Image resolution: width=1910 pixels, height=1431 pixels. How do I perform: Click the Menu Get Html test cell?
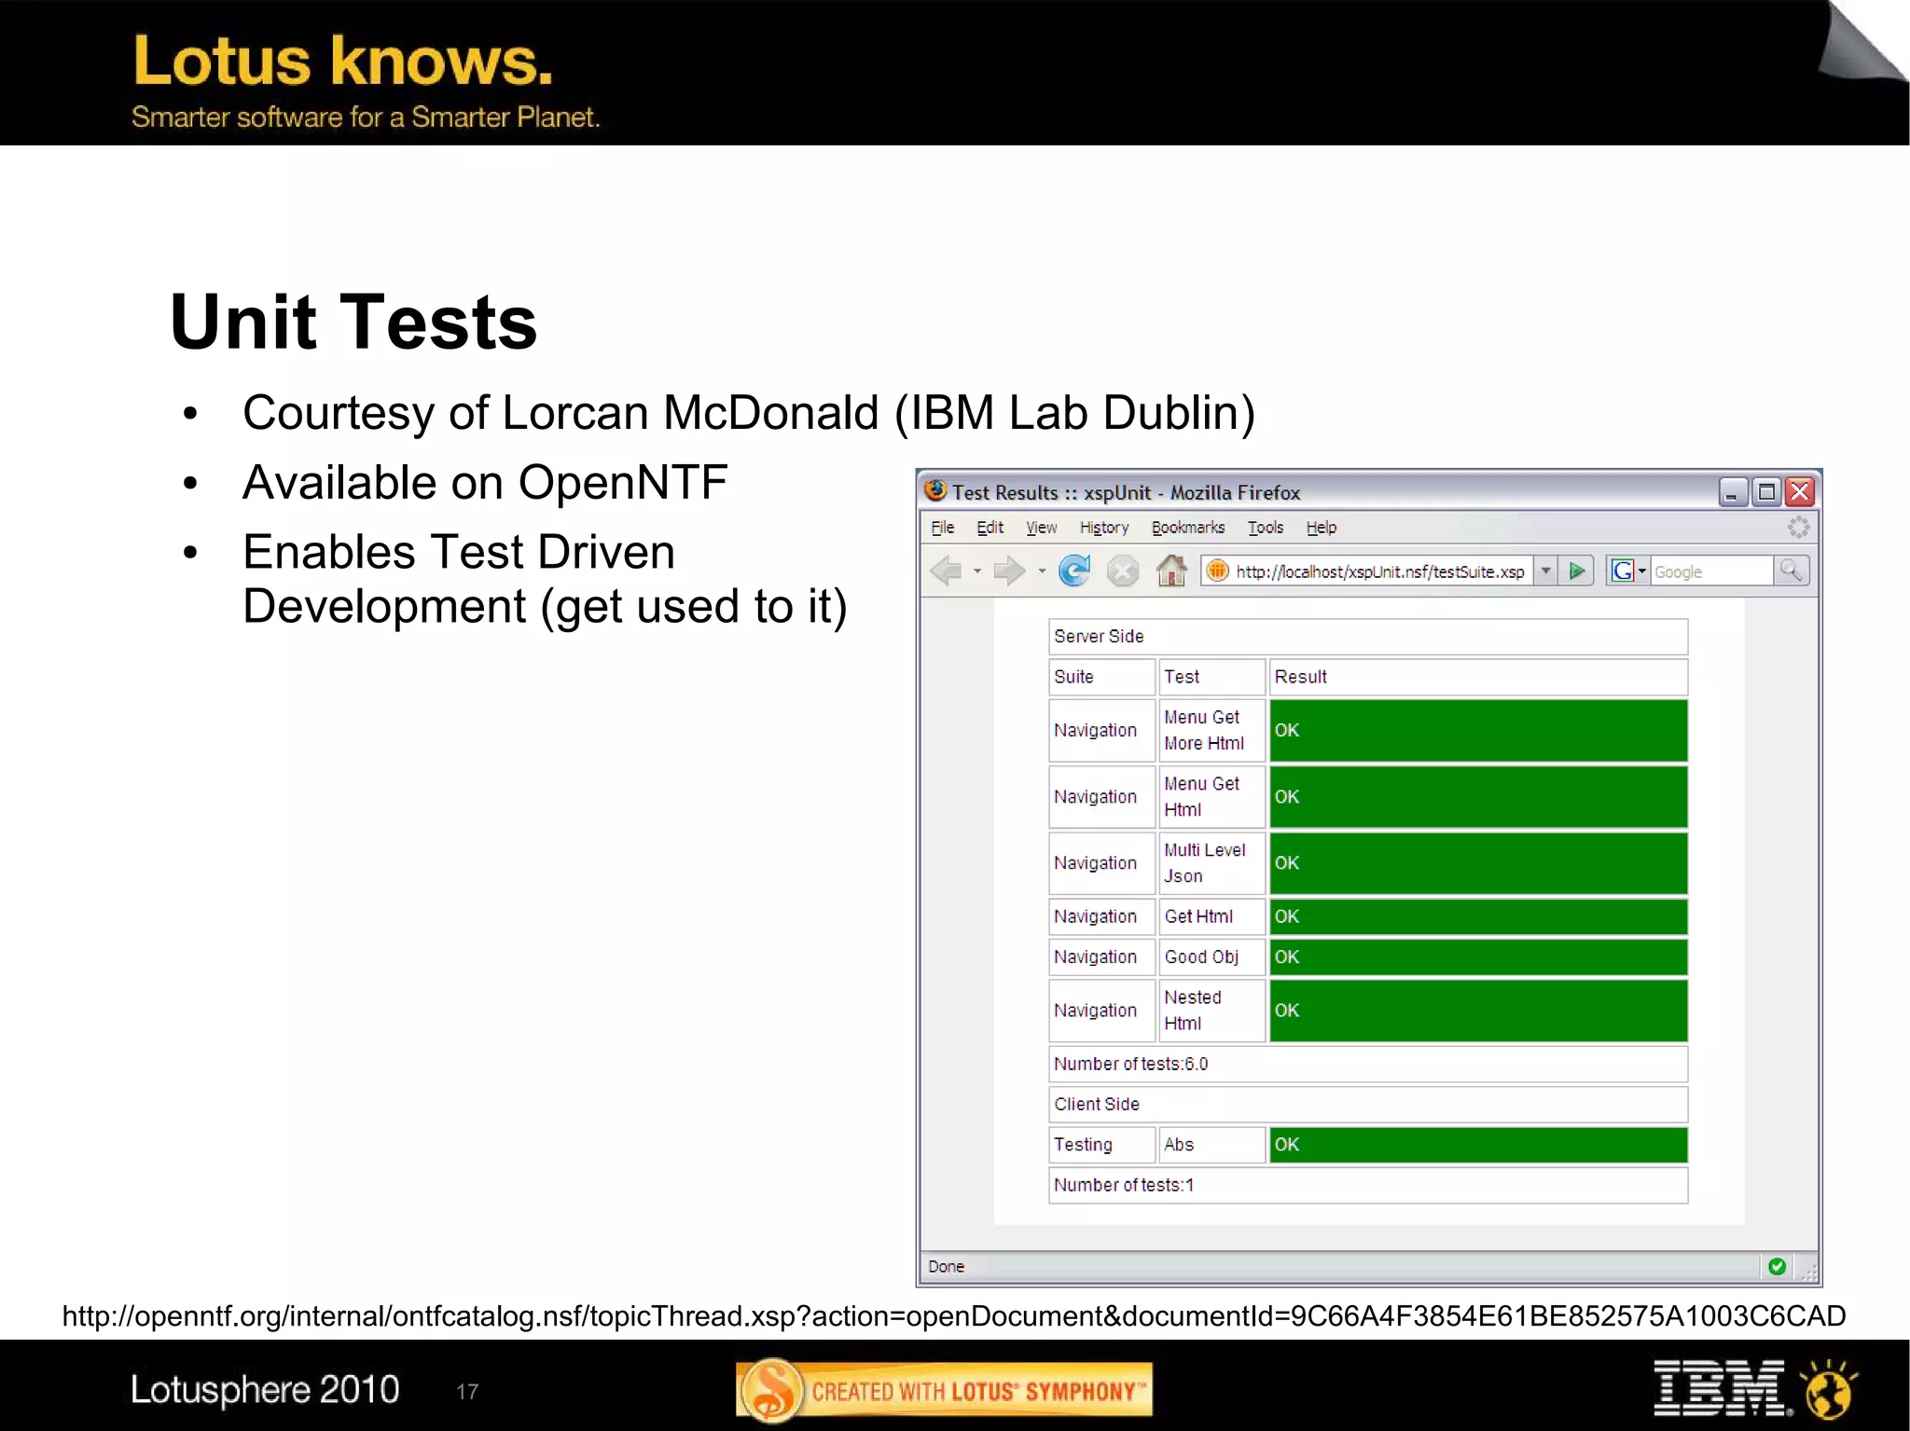[x=1211, y=797]
